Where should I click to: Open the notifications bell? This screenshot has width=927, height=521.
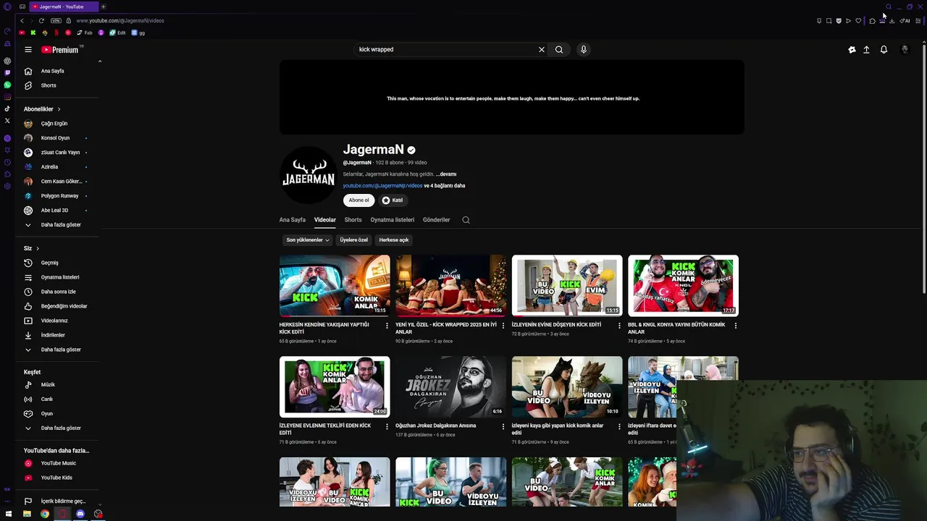[884, 50]
